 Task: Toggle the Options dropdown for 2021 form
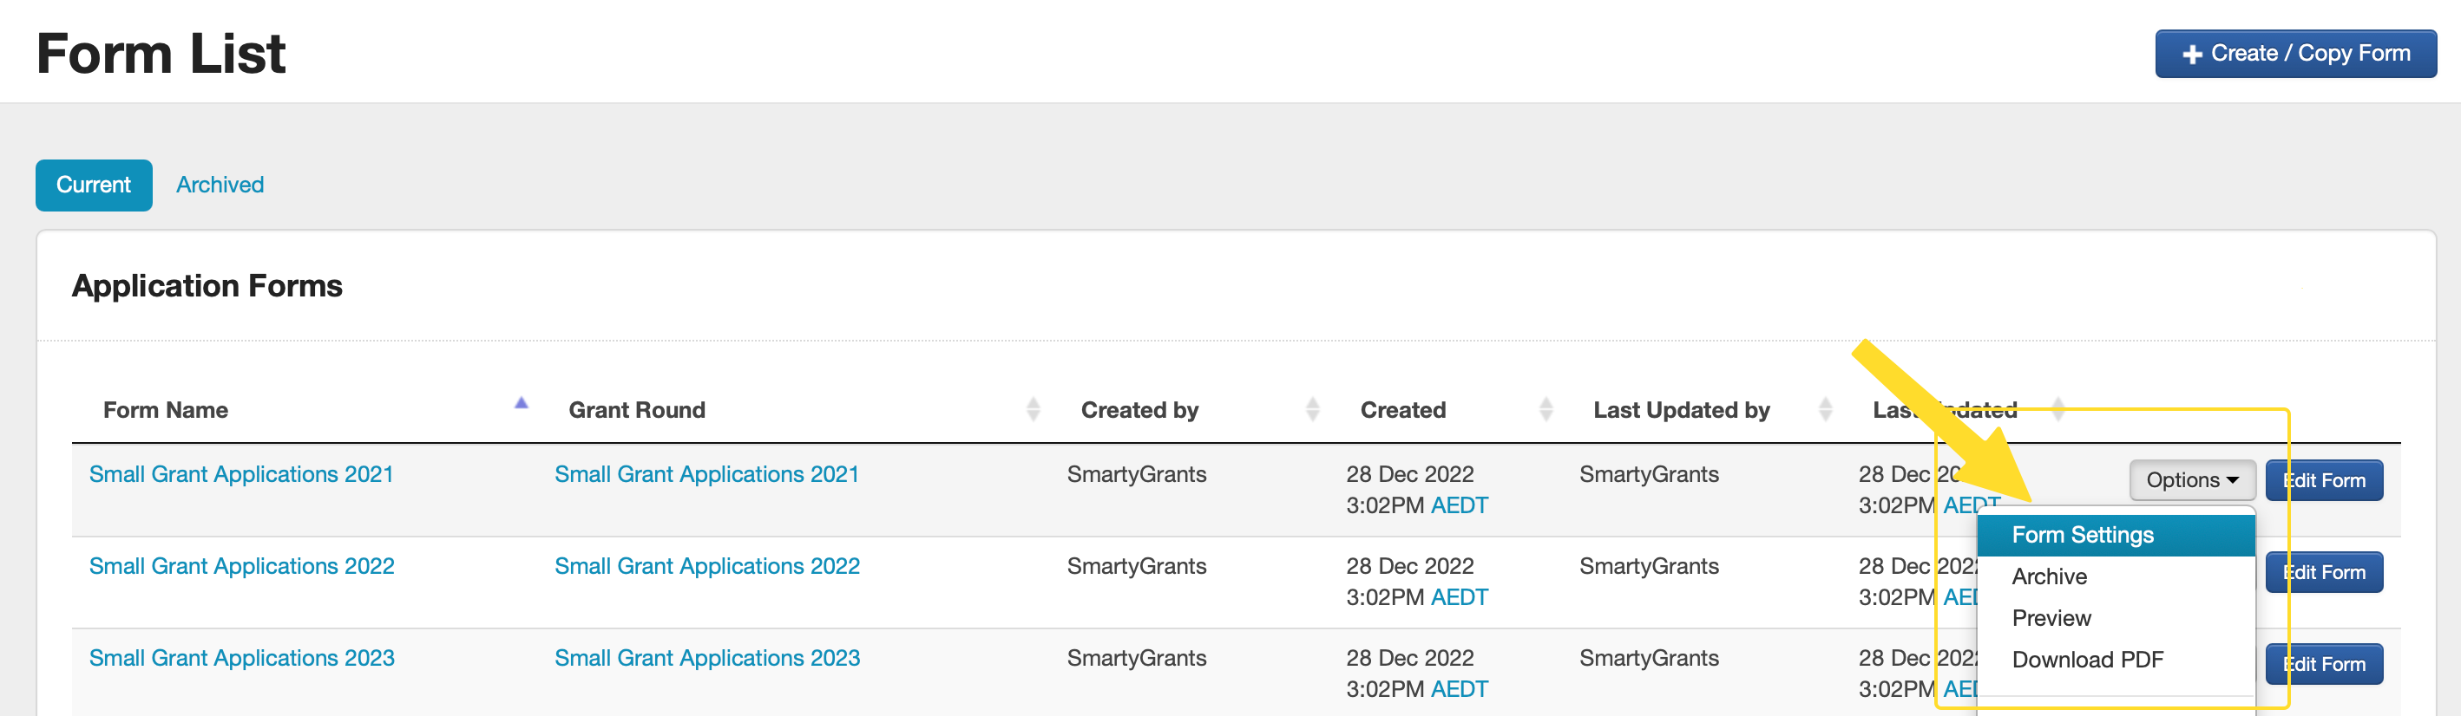point(2192,480)
